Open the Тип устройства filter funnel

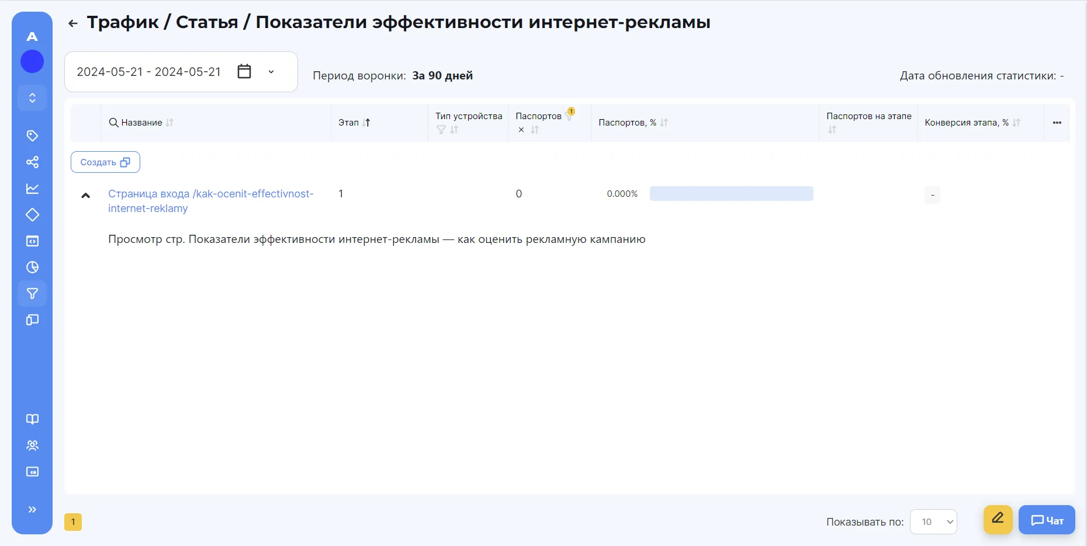coord(441,130)
